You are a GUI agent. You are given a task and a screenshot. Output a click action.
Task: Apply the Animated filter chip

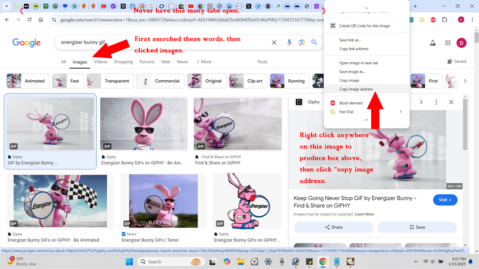click(x=28, y=81)
